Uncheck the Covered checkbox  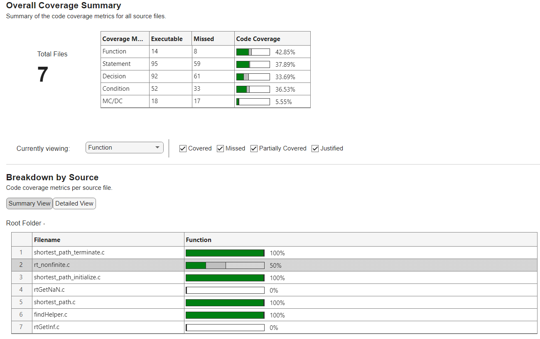(x=183, y=148)
